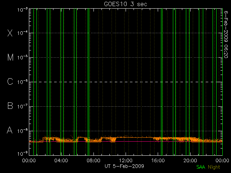Click the 12:00 time axis label
This screenshot has width=231, height=173.
pos(126,160)
